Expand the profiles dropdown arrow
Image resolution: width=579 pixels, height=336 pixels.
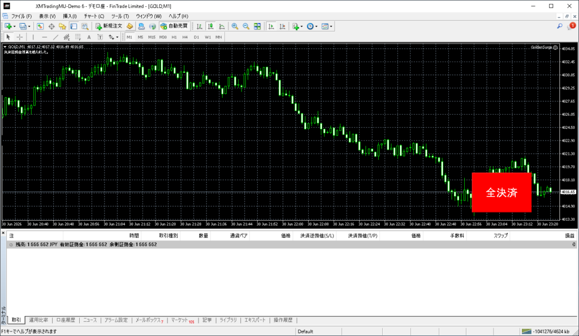(29, 27)
